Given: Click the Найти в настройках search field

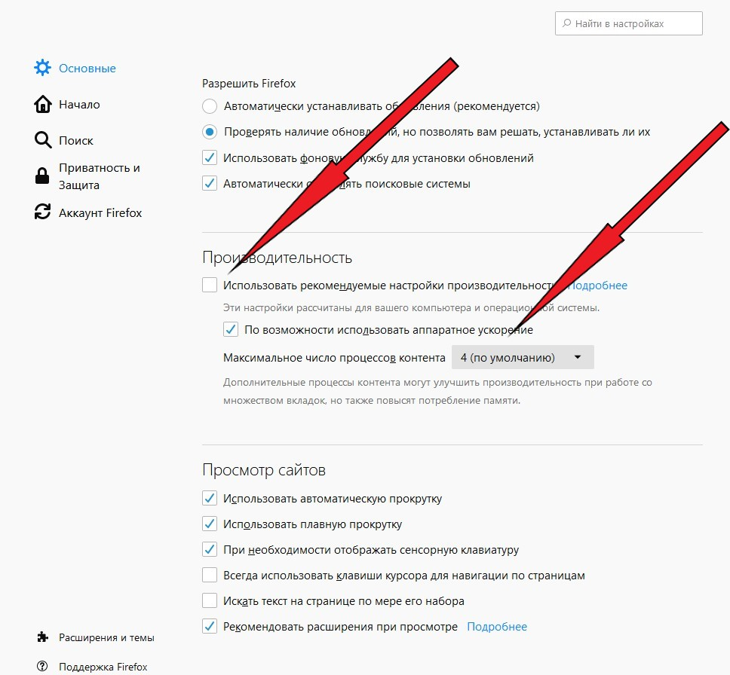Looking at the screenshot, I should point(628,23).
